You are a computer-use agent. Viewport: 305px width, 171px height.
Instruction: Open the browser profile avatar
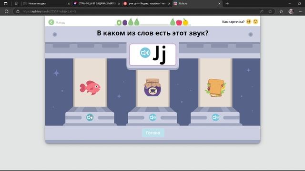click(x=291, y=11)
